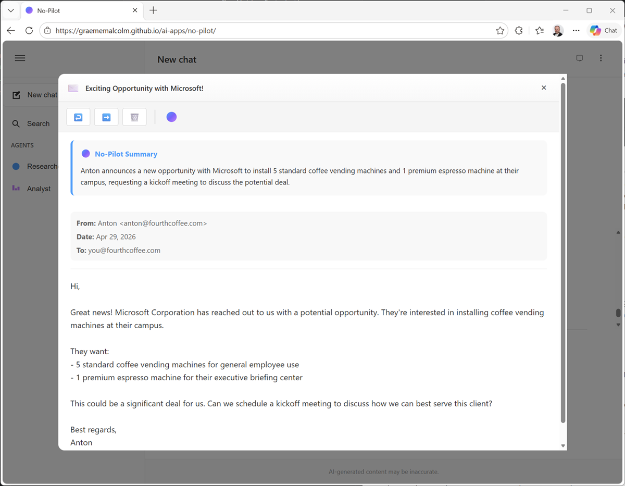Click the No-Pilot Summary heading
Image resolution: width=625 pixels, height=486 pixels.
coord(126,154)
